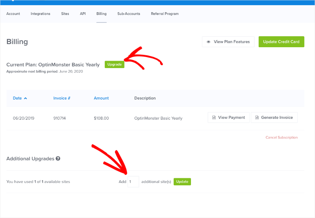Click the eye icon on View Plan Features
Screen dimensions: 315x218
tap(209, 42)
